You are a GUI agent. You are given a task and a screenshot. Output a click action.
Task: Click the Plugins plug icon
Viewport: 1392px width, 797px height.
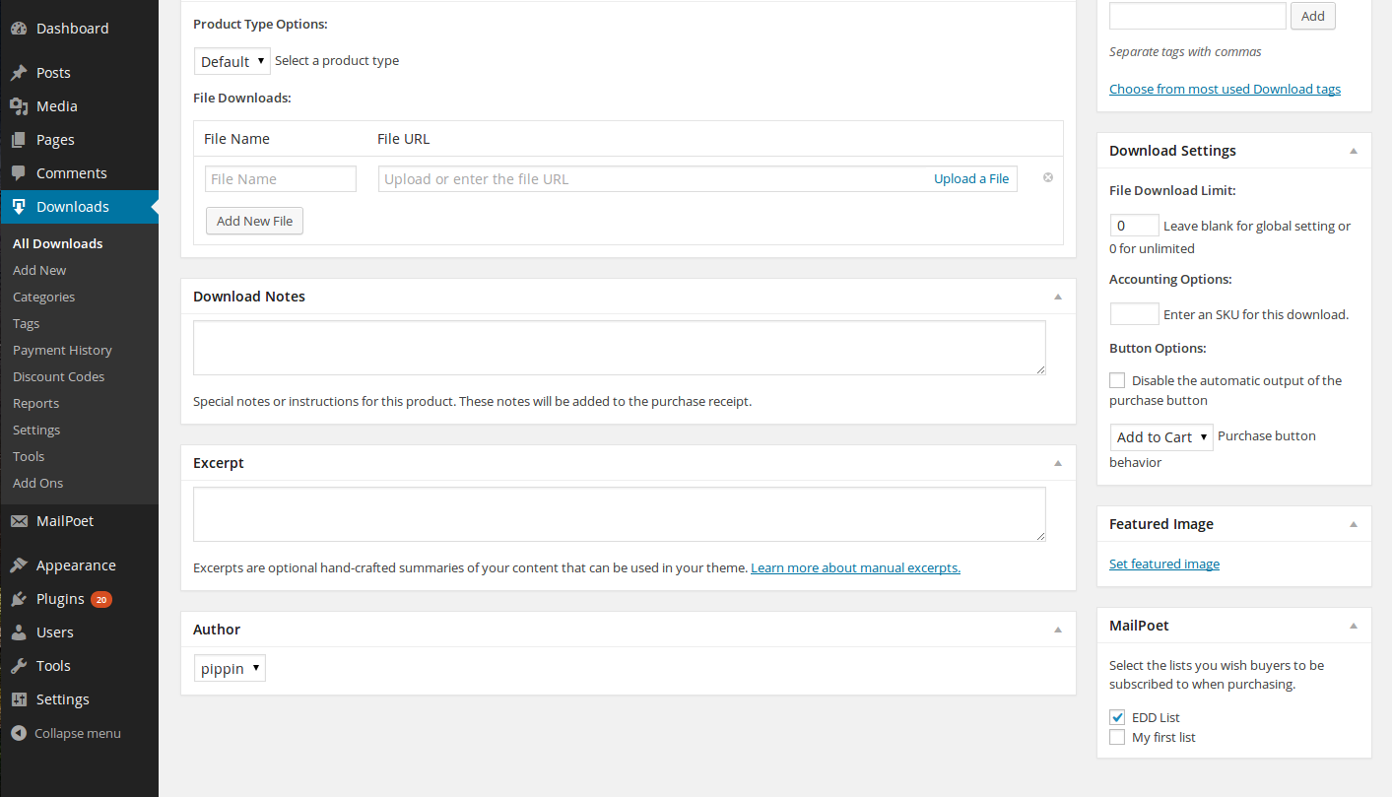pos(19,599)
